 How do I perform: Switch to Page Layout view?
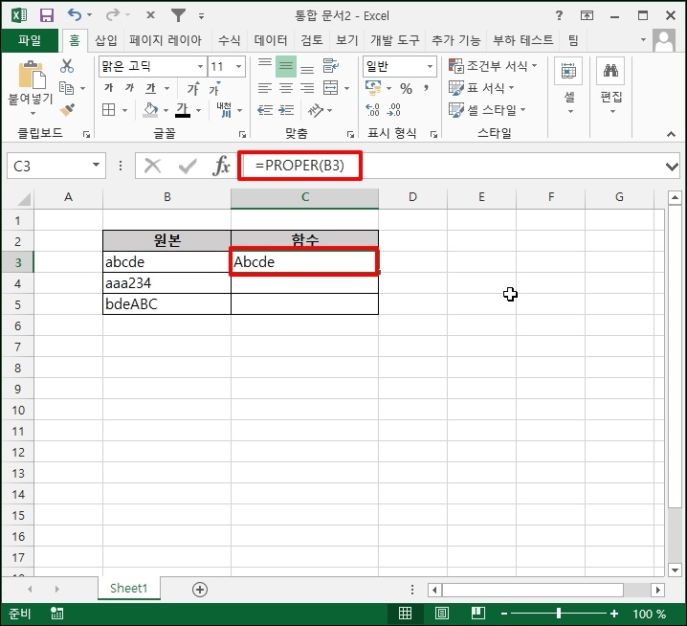click(442, 614)
